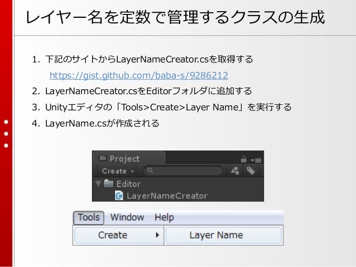Open the Window menu
356x267 pixels.
click(x=127, y=217)
